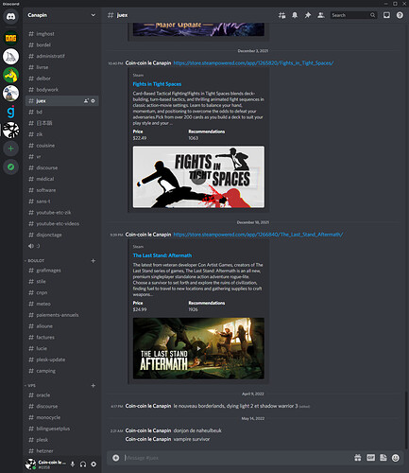This screenshot has width=409, height=473.
Task: Open the factures channel
Action: coord(61,338)
